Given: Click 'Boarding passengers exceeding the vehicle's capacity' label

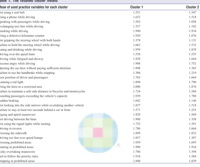Looking at the screenshot, I should 34,96.
